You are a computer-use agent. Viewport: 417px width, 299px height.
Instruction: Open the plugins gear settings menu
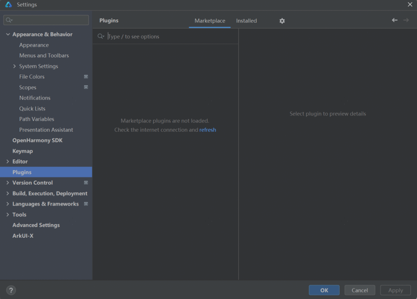tap(282, 21)
